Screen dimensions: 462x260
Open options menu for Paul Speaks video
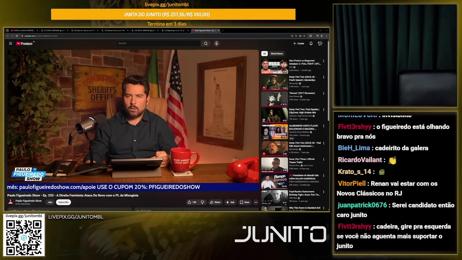(x=323, y=110)
